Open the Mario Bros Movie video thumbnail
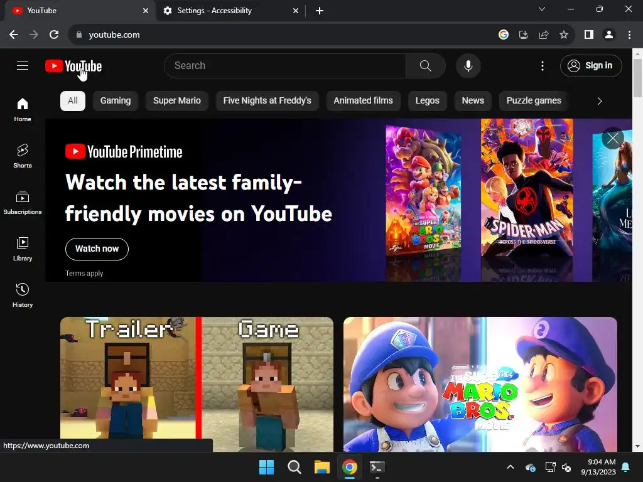This screenshot has height=482, width=643. point(480,384)
